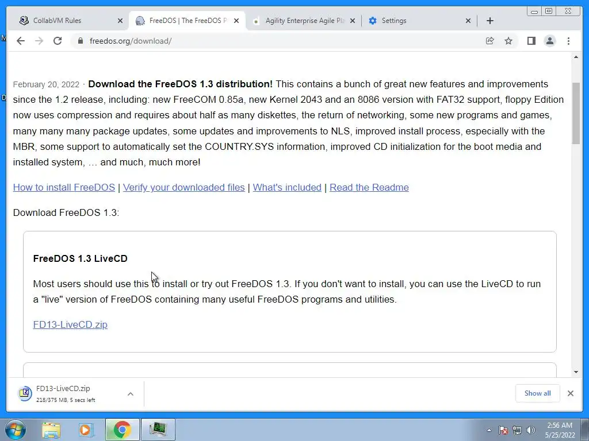Share this page using the share icon
The height and width of the screenshot is (441, 589).
(489, 41)
